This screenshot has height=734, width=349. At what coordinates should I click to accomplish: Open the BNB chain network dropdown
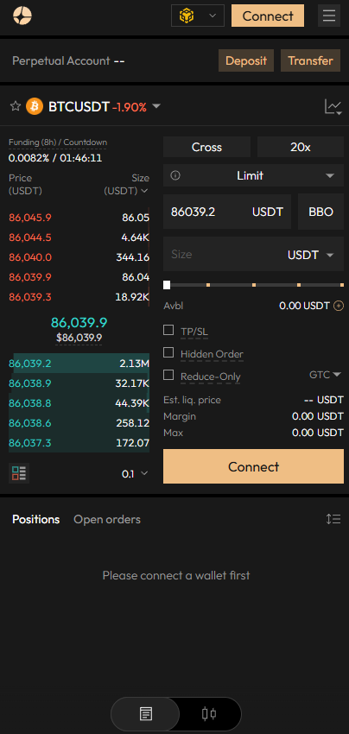coord(198,16)
